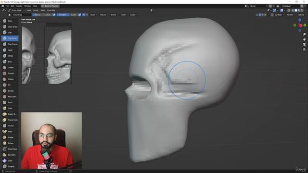Select the Smooth brush tool
Image resolution: width=308 pixels, height=173 pixels.
point(10,74)
